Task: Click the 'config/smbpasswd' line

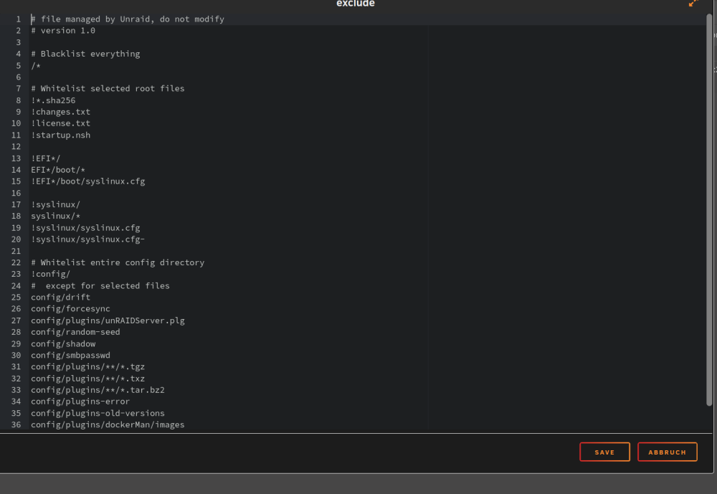Action: point(70,356)
